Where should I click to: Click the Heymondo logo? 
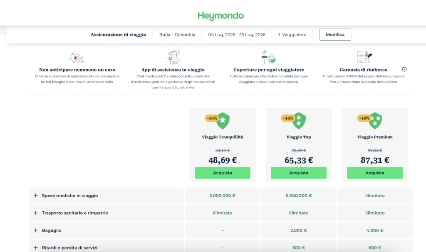click(220, 16)
